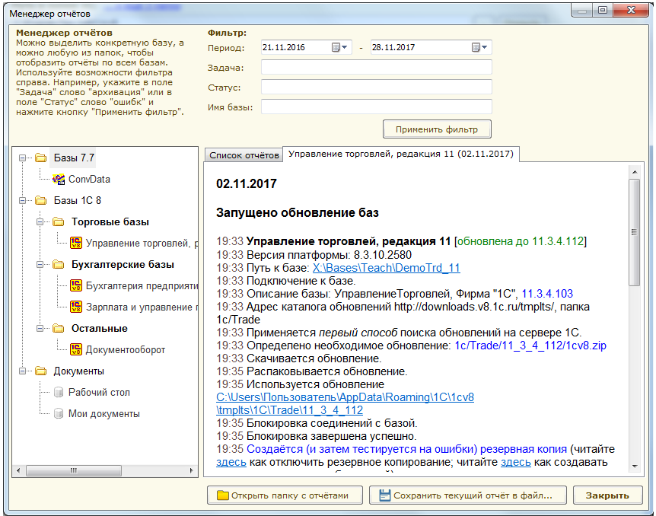This screenshot has width=656, height=516.
Task: Click the 1C icon beside Зарплата и управление
Action: (76, 307)
